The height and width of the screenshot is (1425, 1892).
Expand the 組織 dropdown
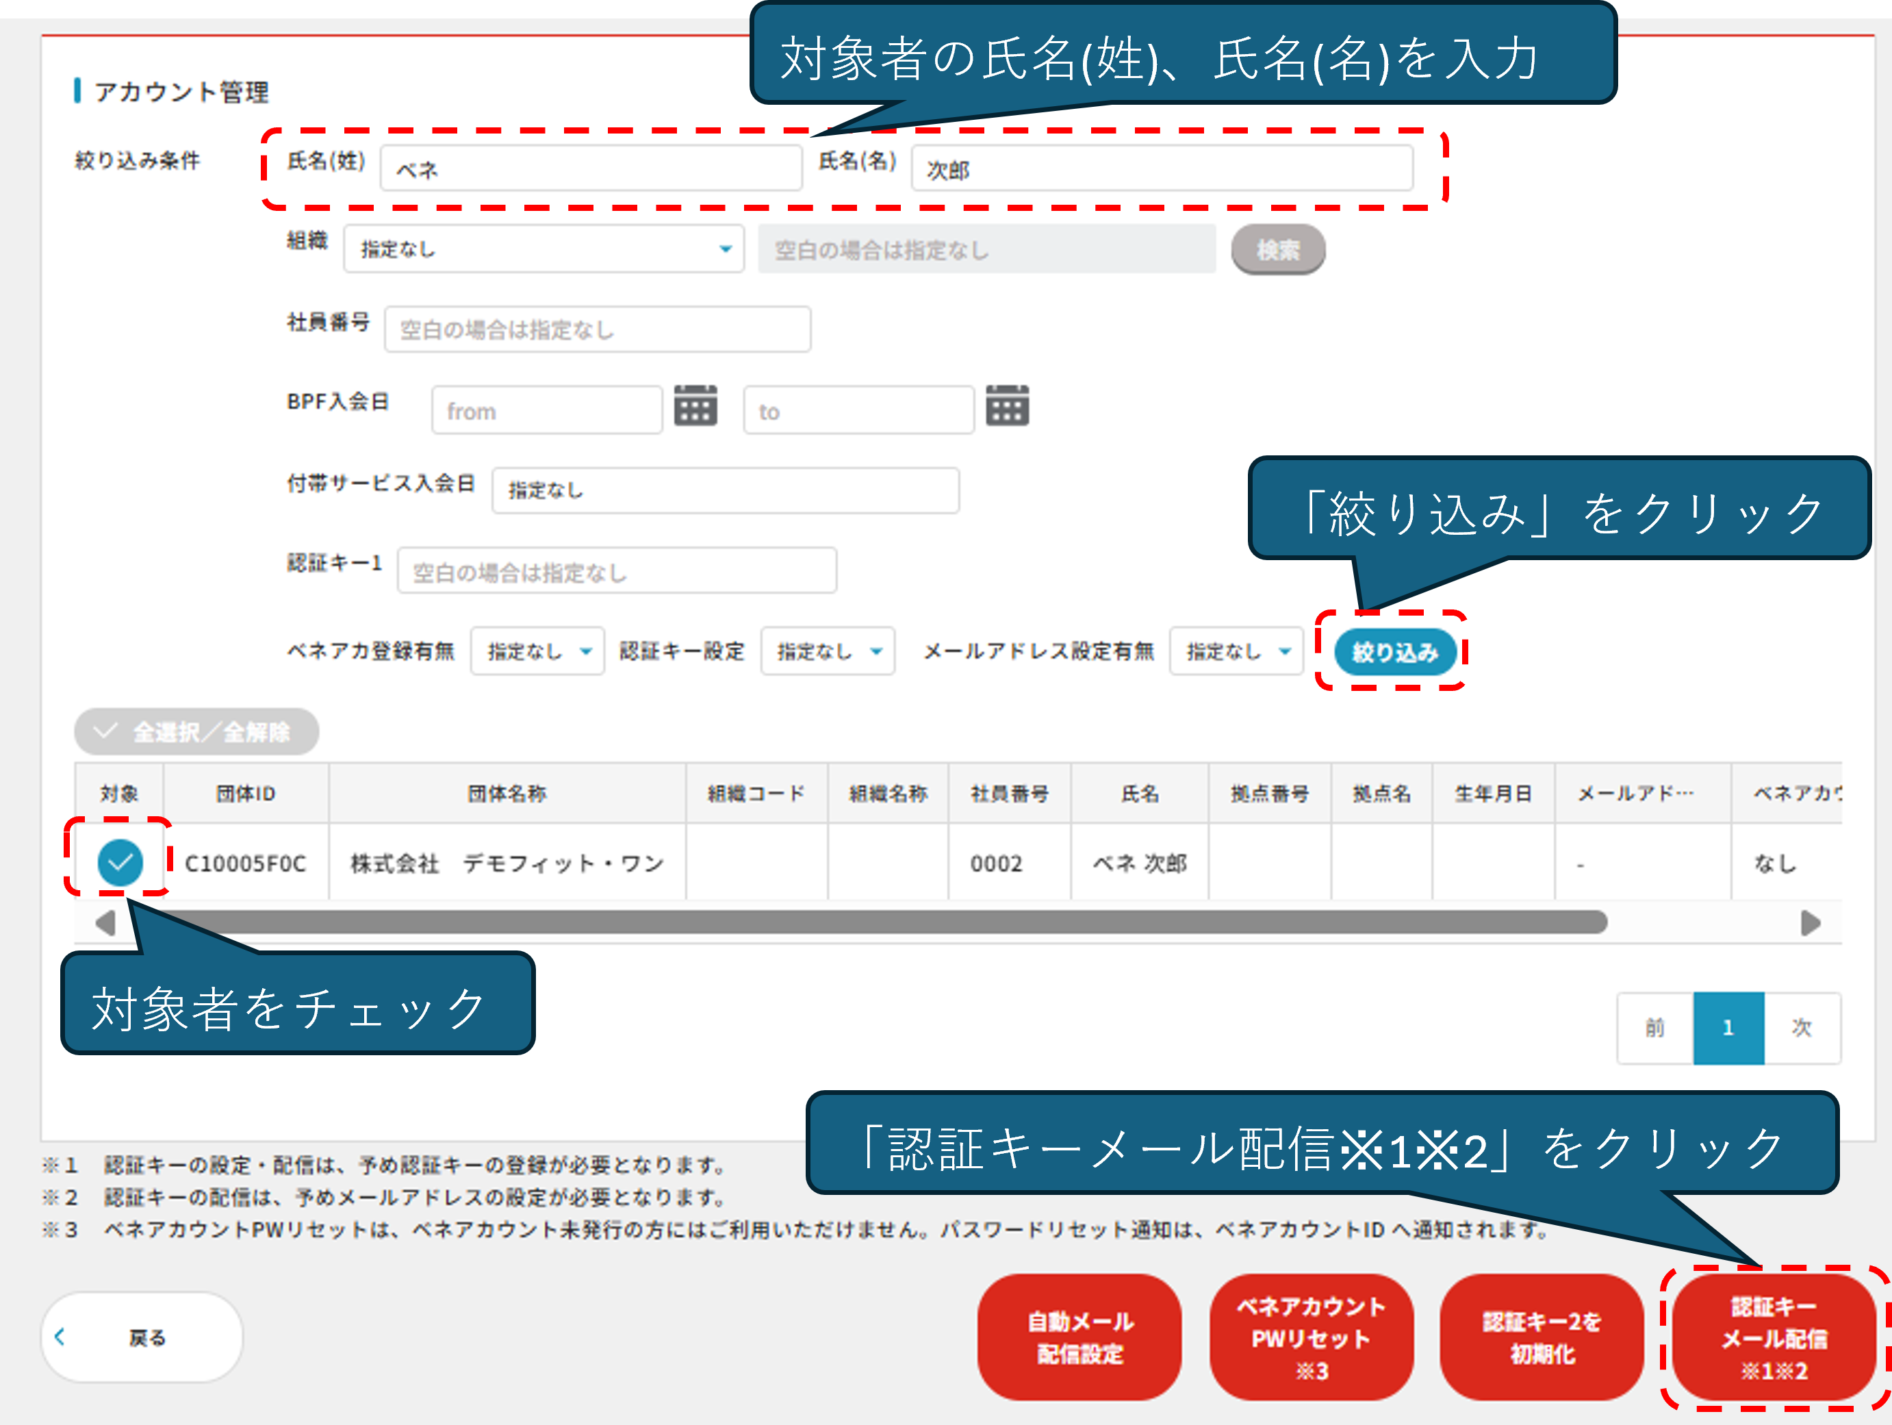tap(544, 249)
